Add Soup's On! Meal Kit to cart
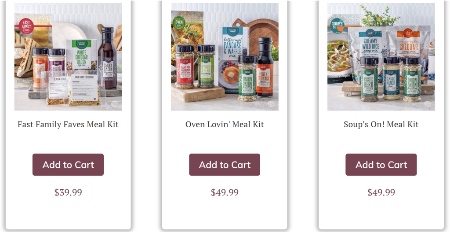The height and width of the screenshot is (232, 450). click(381, 165)
